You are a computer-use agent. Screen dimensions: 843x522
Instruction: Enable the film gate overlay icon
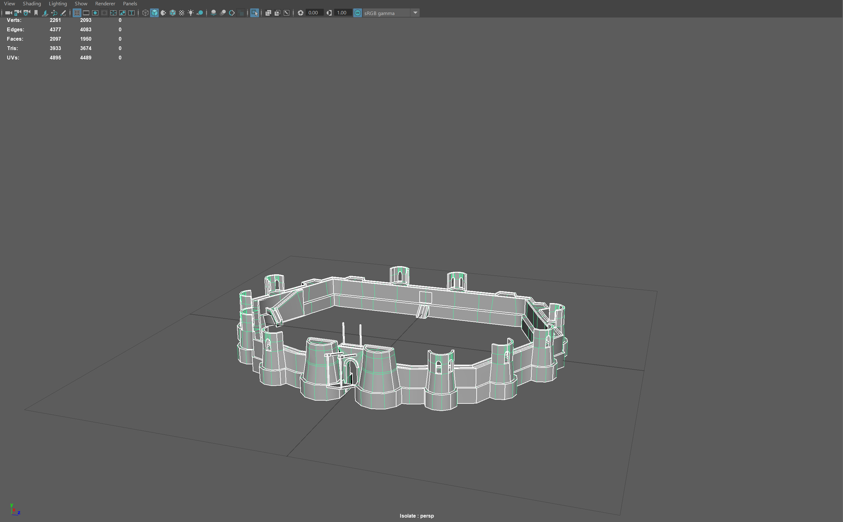[x=86, y=13]
